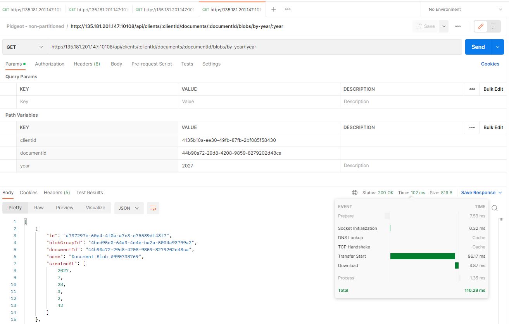
Task: Click the request URL input field
Action: (254, 47)
